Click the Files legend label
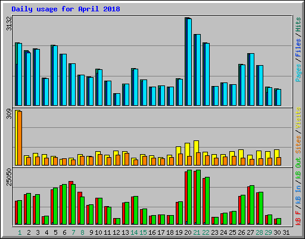The width and height of the screenshot is (305, 239). coord(298,48)
